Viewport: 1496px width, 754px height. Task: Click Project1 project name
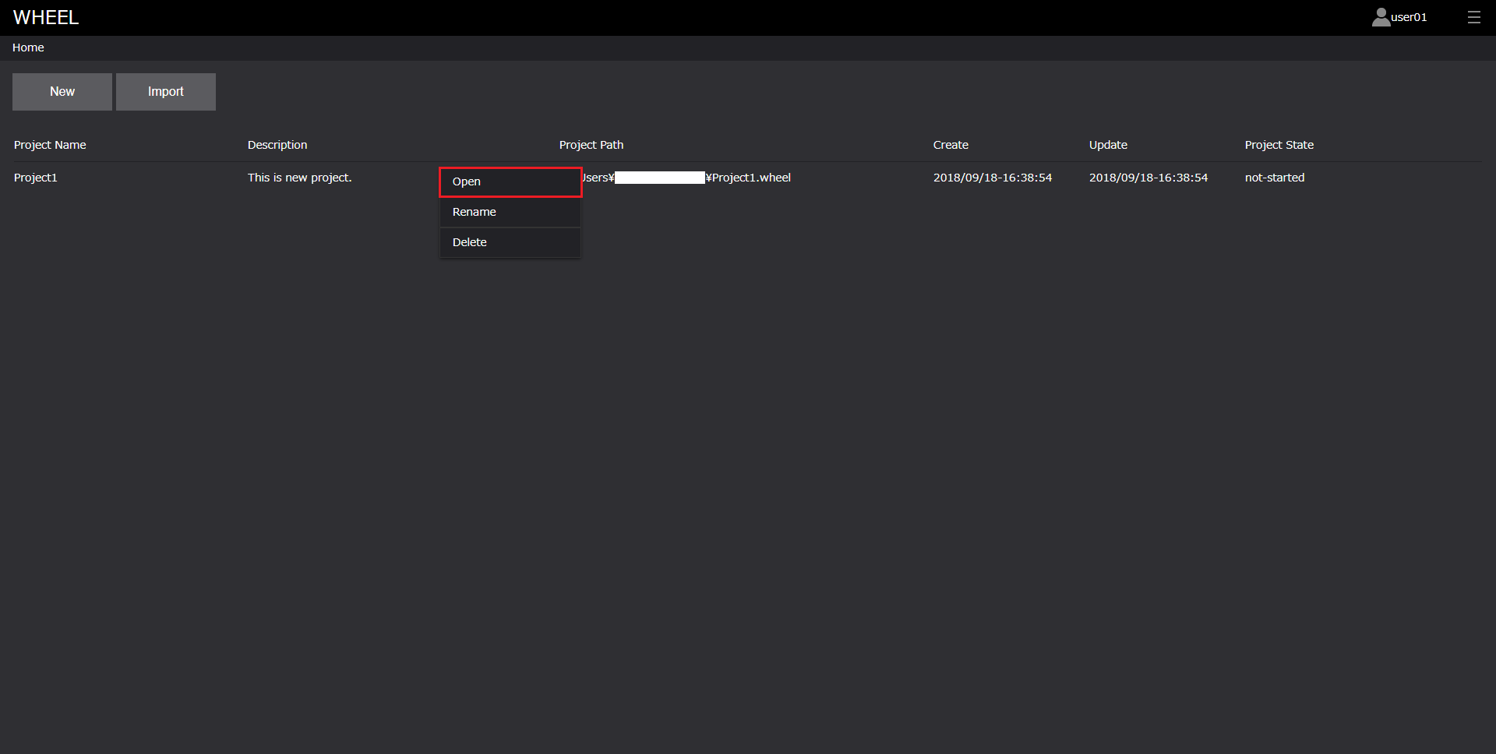36,178
